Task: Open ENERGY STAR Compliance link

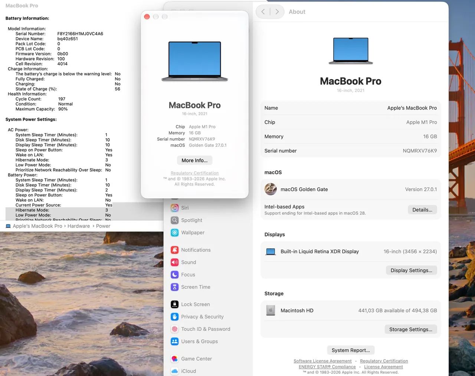Action: (x=327, y=367)
